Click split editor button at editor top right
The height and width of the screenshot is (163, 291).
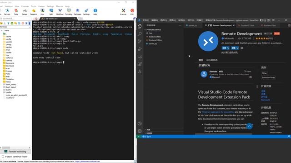click(289, 25)
